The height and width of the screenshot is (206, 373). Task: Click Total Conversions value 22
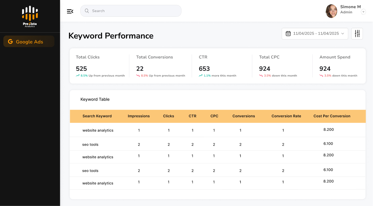[x=140, y=69]
